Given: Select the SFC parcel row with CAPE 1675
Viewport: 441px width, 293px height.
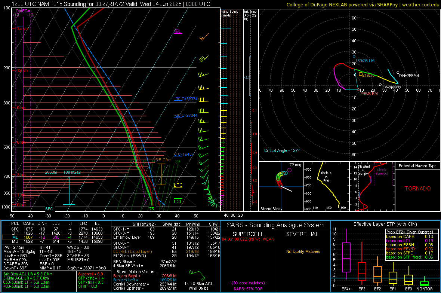Looking at the screenshot, I should point(56,229).
